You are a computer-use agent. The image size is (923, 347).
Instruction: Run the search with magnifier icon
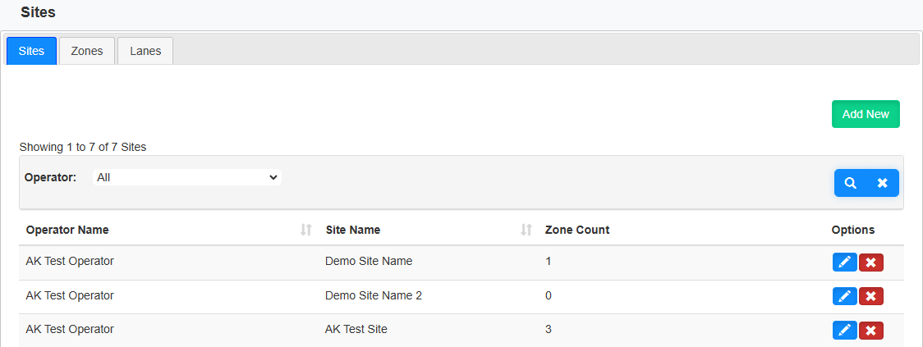(850, 183)
